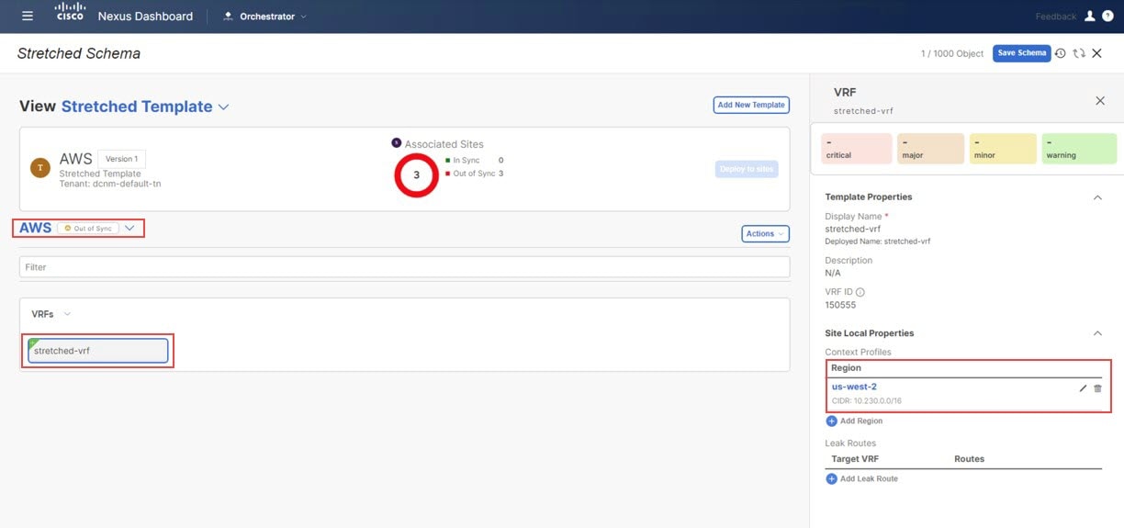Close the VRF properties panel
This screenshot has width=1124, height=528.
point(1100,101)
